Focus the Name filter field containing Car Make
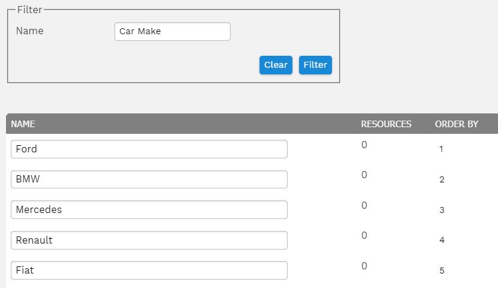 (173, 31)
